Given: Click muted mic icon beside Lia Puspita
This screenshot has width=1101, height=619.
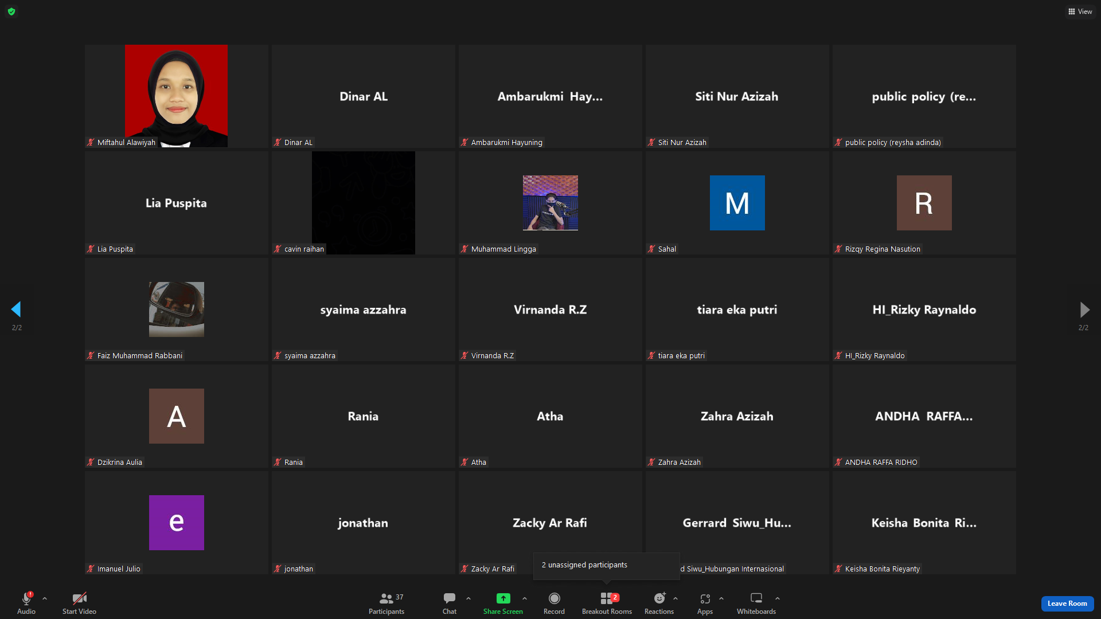Looking at the screenshot, I should (x=91, y=249).
